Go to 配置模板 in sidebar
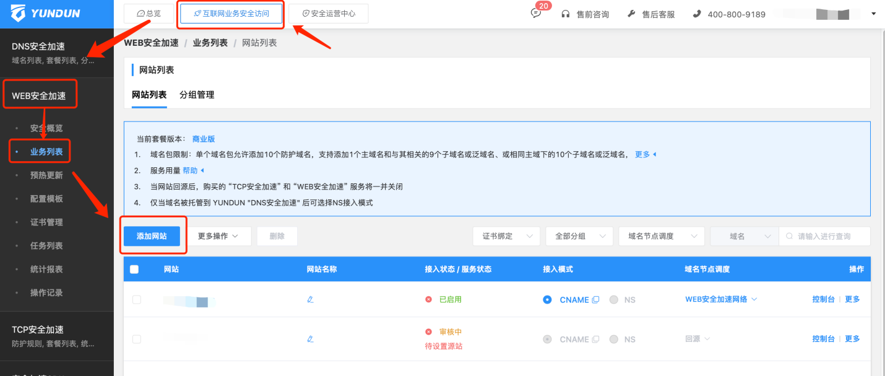Image resolution: width=885 pixels, height=376 pixels. coord(46,199)
